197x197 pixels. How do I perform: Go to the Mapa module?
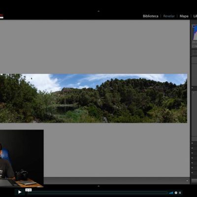click(184, 16)
